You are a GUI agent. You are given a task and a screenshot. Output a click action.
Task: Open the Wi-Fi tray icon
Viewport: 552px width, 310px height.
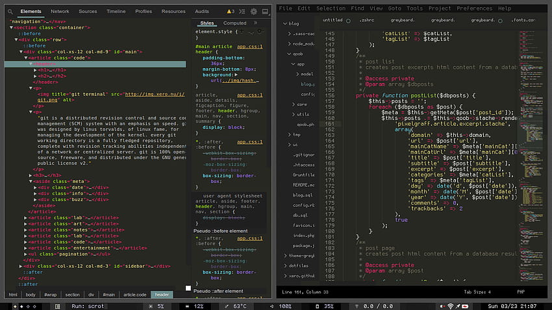pos(450,307)
